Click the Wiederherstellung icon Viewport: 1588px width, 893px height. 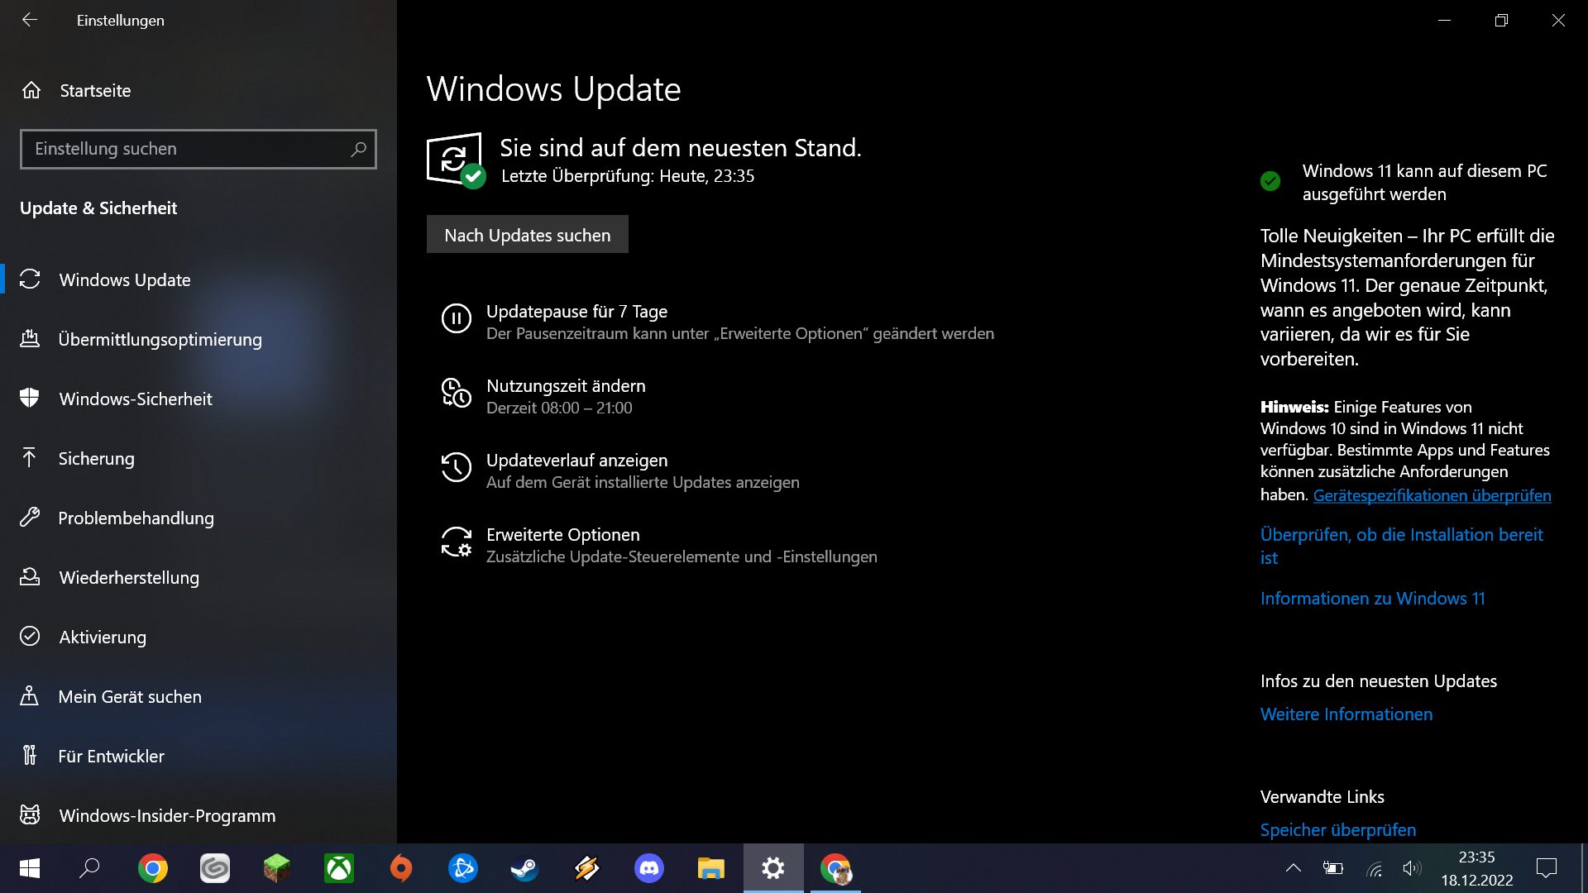(30, 577)
